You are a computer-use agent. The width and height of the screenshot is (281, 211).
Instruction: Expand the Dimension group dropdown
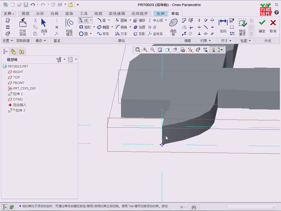(x=226, y=41)
